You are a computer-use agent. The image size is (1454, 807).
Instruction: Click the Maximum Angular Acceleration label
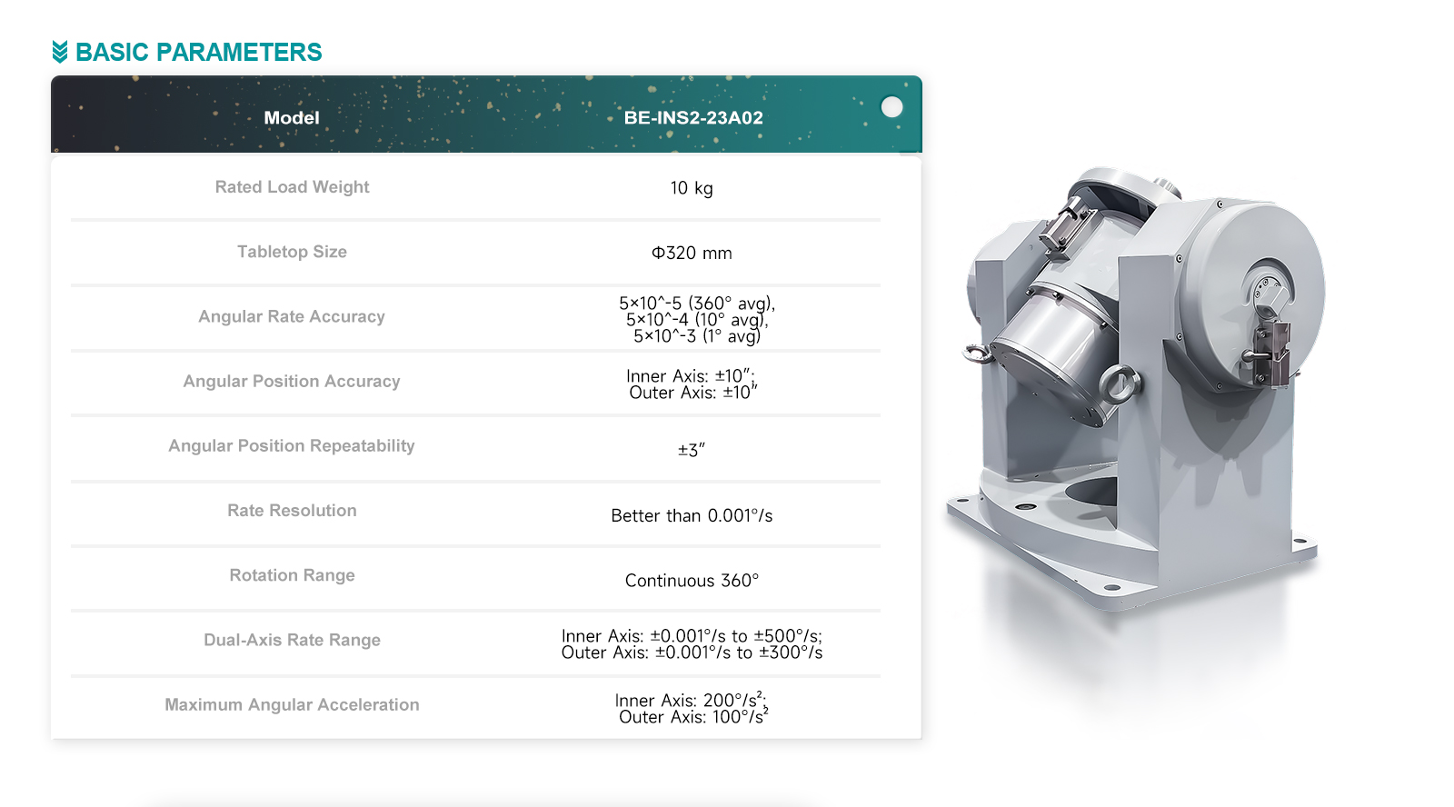click(292, 704)
